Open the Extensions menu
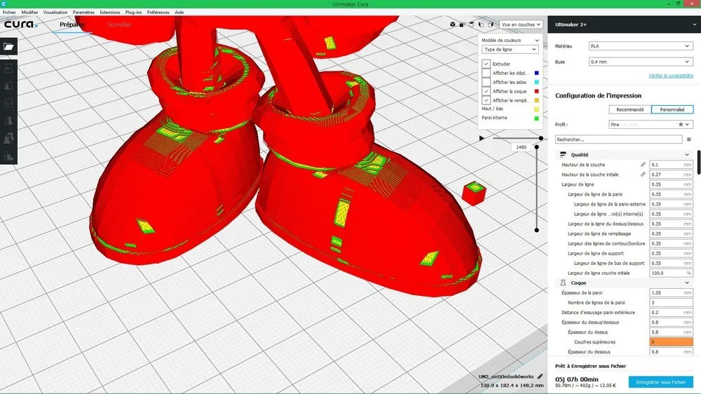The image size is (701, 394). pyautogui.click(x=110, y=12)
